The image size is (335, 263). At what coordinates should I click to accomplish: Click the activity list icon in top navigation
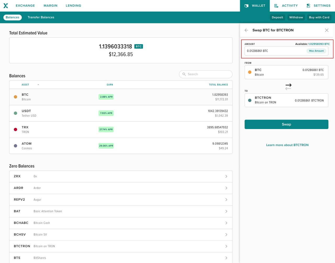pos(276,6)
